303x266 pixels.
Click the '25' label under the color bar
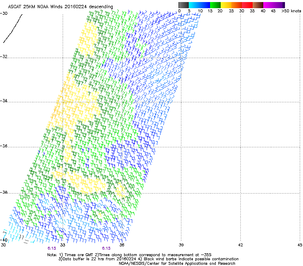[x=231, y=11]
